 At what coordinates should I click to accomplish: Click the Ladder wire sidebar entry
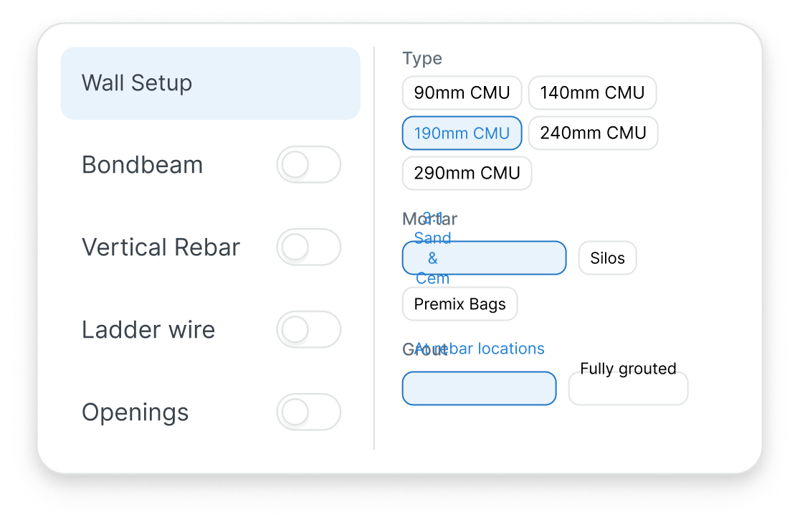point(148,329)
